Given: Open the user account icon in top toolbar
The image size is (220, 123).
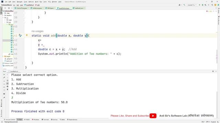Looking at the screenshot, I should click(x=180, y=5).
